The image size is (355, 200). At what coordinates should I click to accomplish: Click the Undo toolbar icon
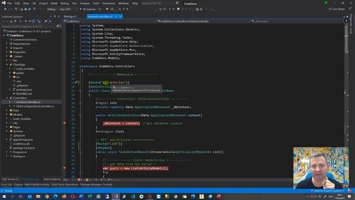pyautogui.click(x=34, y=9)
